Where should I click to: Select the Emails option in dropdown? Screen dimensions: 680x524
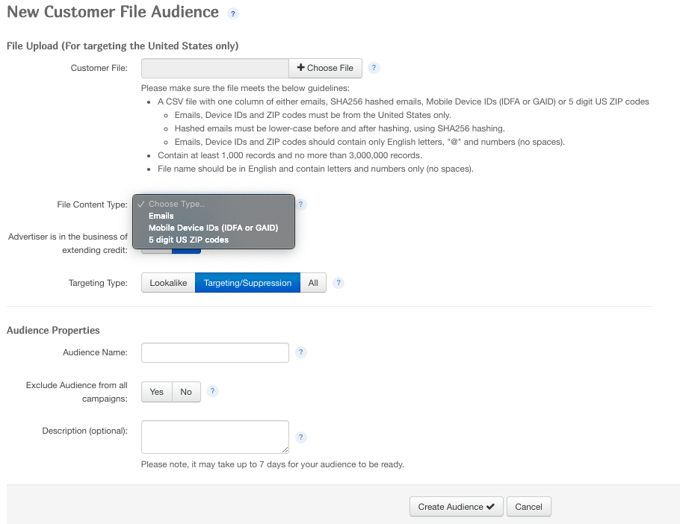point(214,216)
